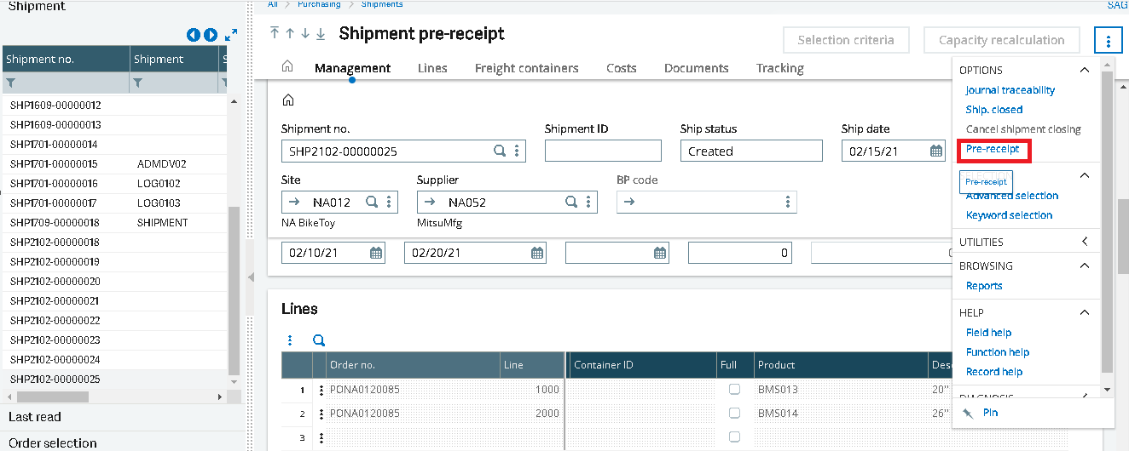The image size is (1129, 451).
Task: Switch to the Management tab
Action: (352, 68)
